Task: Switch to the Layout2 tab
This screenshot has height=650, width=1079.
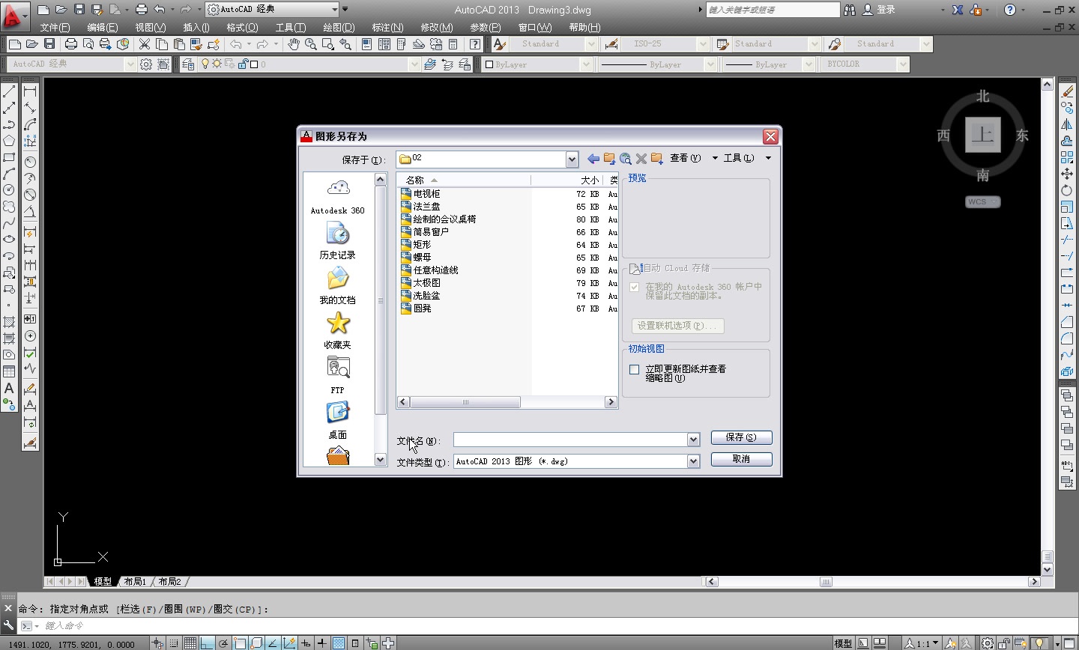Action: pyautogui.click(x=169, y=582)
